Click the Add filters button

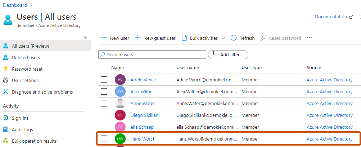(228, 54)
